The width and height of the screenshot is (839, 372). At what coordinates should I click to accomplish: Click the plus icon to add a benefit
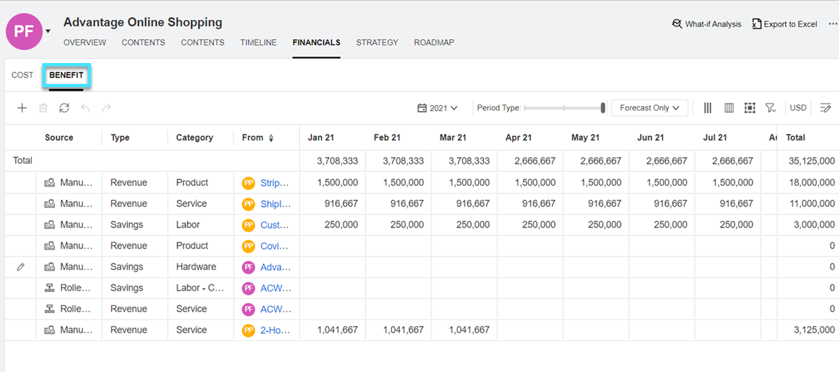coord(22,108)
